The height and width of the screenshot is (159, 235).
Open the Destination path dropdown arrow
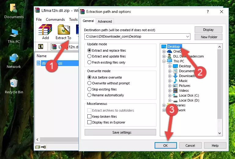click(x=188, y=36)
